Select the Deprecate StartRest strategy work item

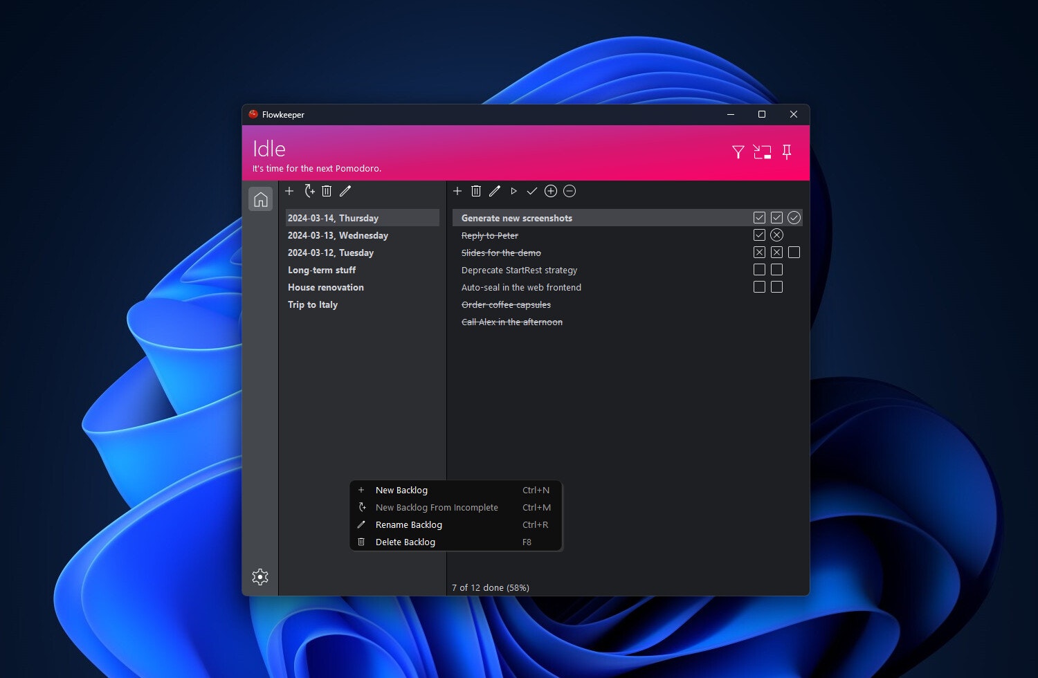(628, 270)
